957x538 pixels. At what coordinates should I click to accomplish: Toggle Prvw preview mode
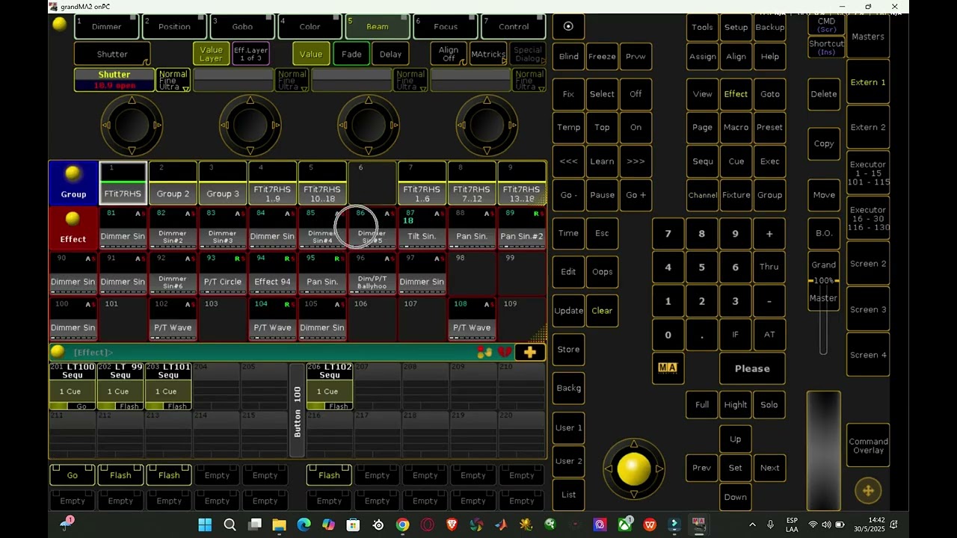[x=636, y=56]
